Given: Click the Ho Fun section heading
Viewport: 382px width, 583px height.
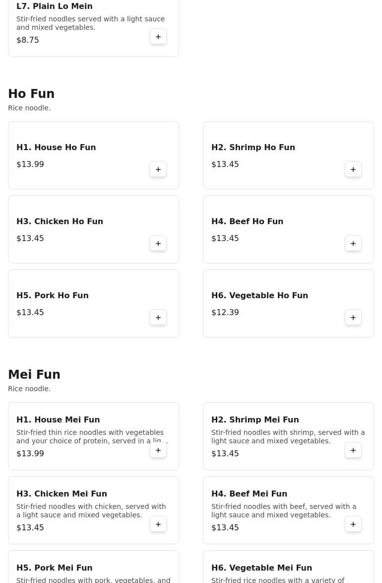Looking at the screenshot, I should coord(31,94).
